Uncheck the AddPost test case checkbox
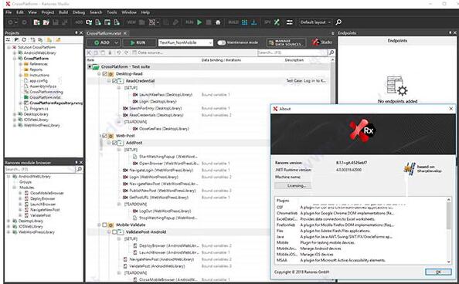 [x=114, y=143]
